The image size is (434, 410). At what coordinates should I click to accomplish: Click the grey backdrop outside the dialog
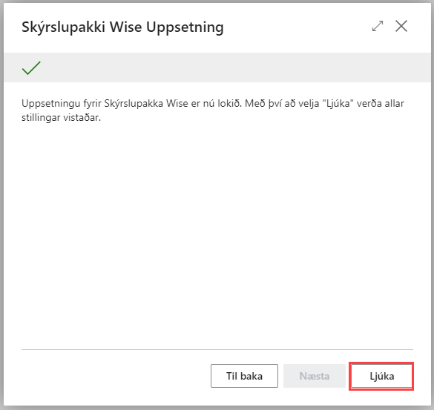(x=1, y=205)
